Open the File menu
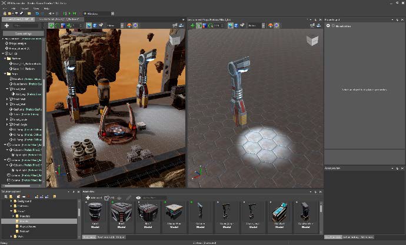 click(4, 9)
